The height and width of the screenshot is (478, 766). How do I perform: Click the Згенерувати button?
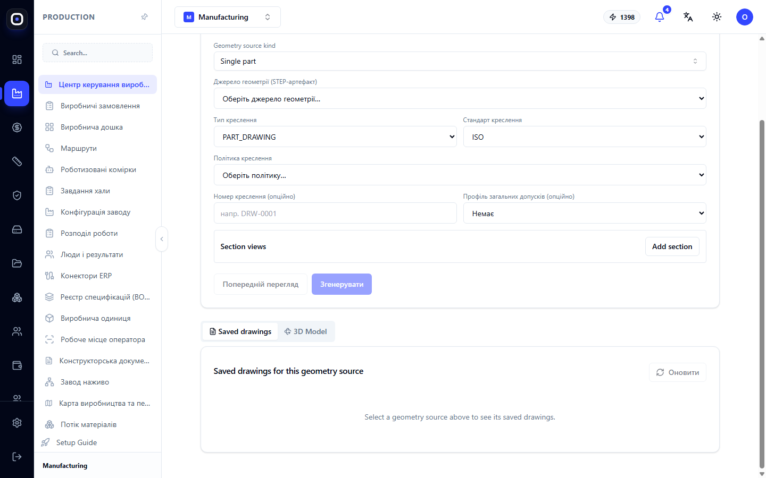[x=342, y=284]
